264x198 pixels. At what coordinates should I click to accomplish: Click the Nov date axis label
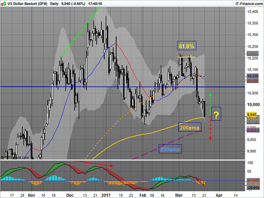[32, 195]
